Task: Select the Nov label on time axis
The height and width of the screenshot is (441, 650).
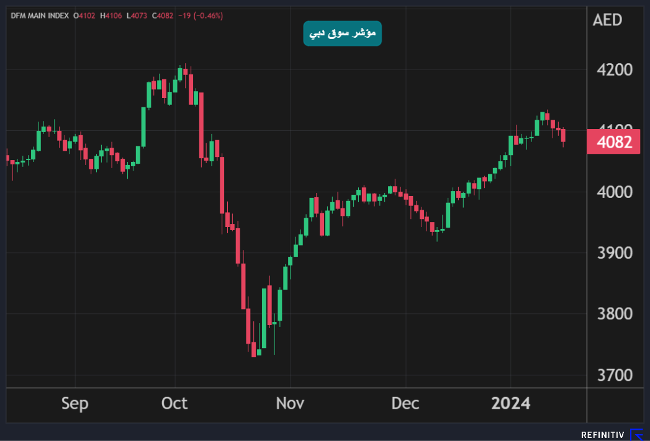Action: coord(290,404)
